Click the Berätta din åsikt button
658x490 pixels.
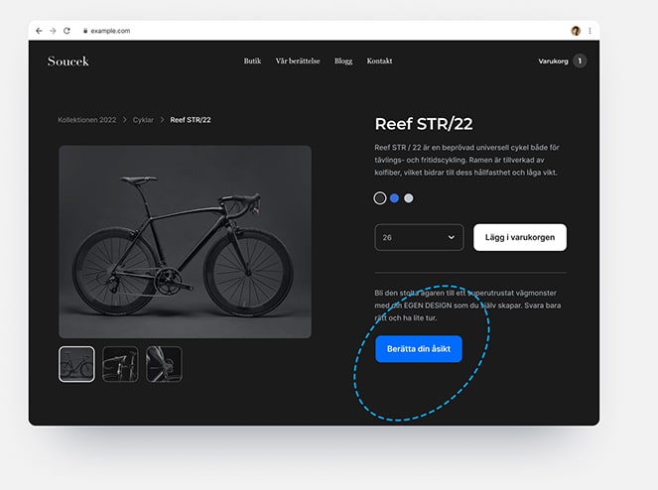point(419,348)
